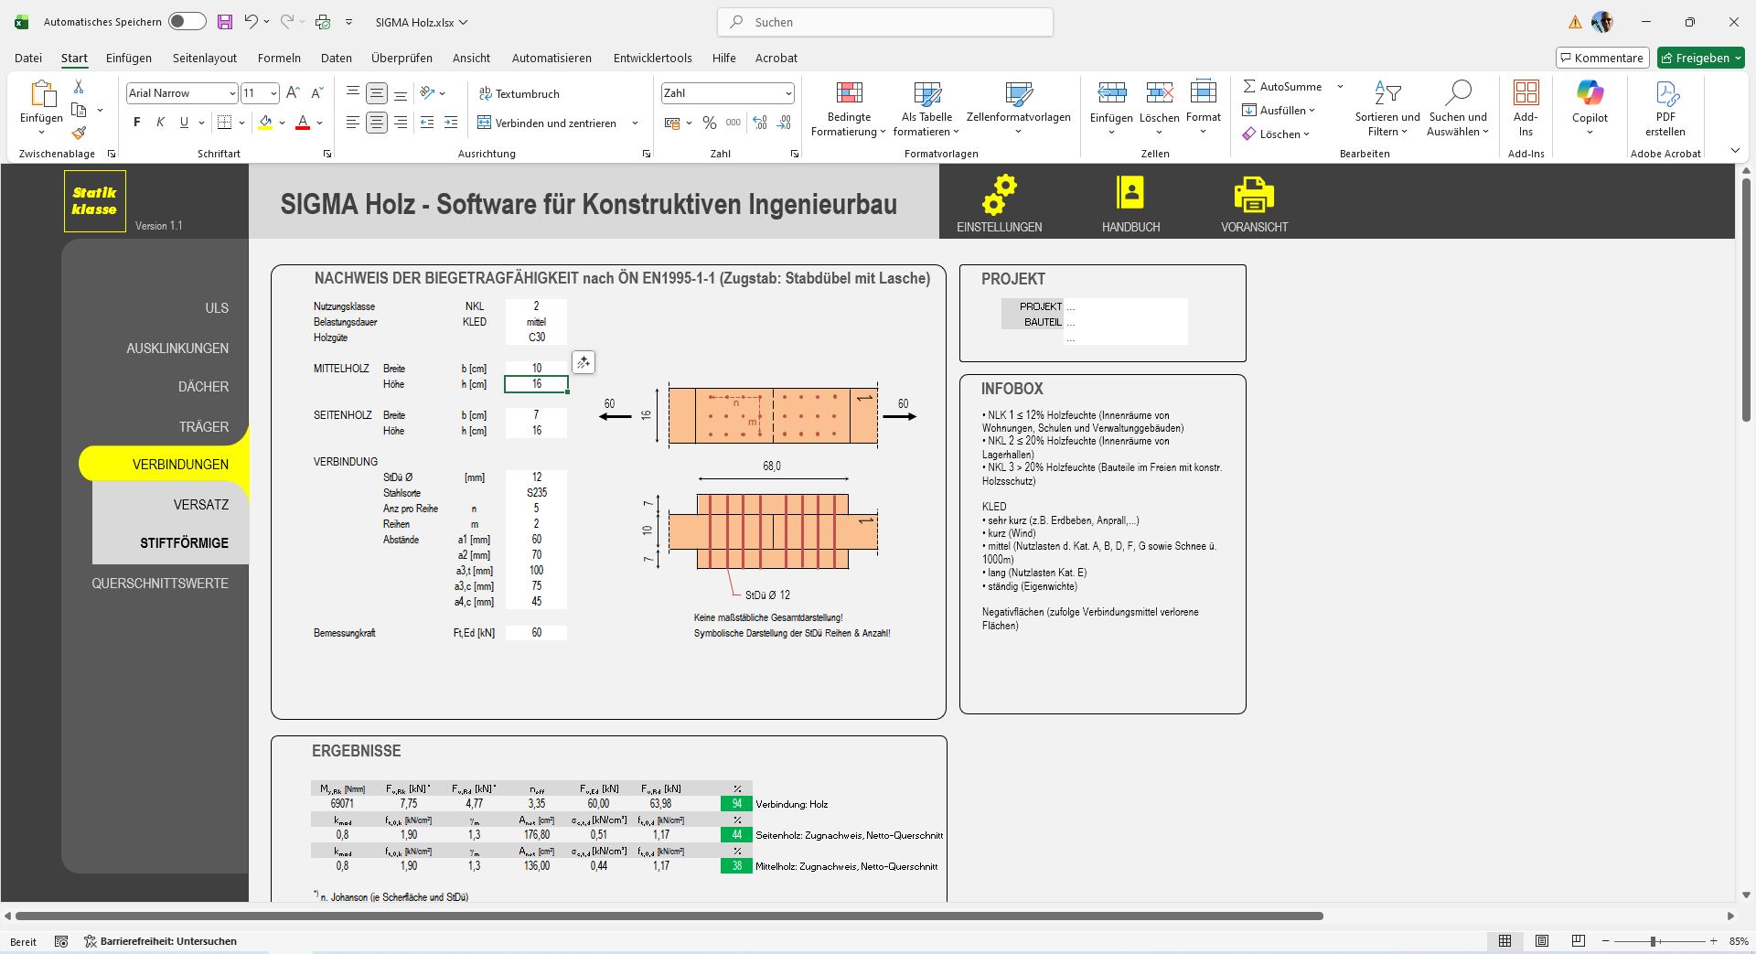Click the VORANSICHT printer icon
Screen dimensions: 1756x954
(1253, 194)
